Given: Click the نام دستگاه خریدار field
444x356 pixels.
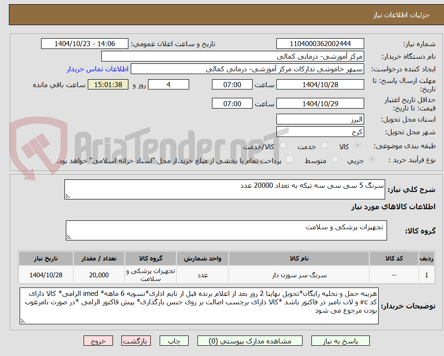Looking at the screenshot, I should click(233, 56).
